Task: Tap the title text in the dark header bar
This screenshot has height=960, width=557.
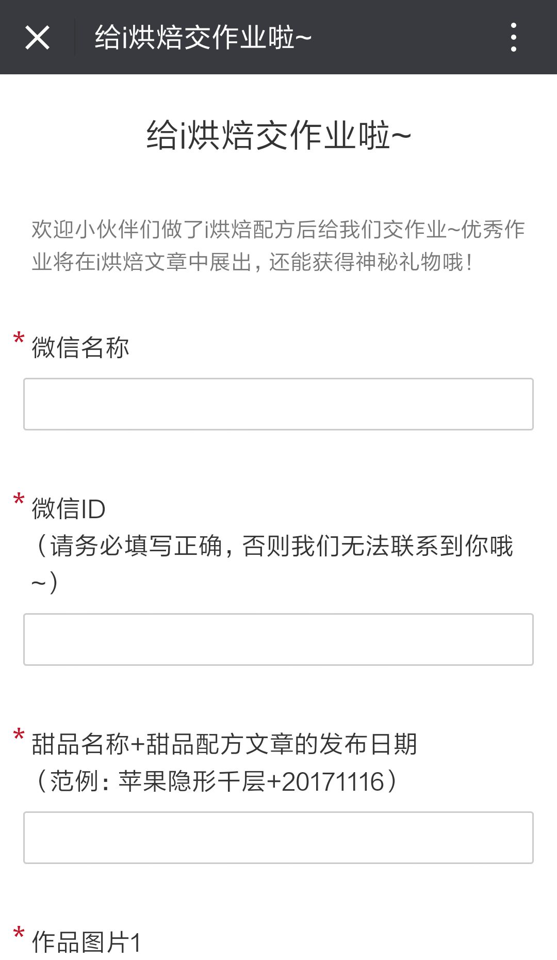Action: 203,38
